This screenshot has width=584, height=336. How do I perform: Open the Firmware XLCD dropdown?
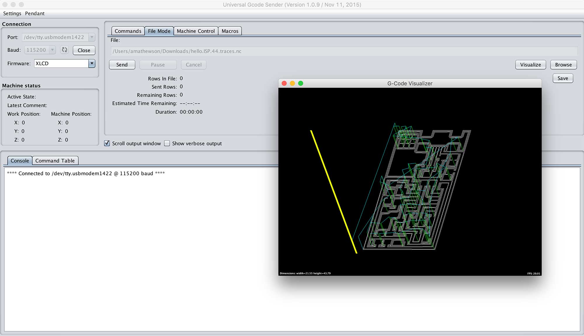point(92,63)
